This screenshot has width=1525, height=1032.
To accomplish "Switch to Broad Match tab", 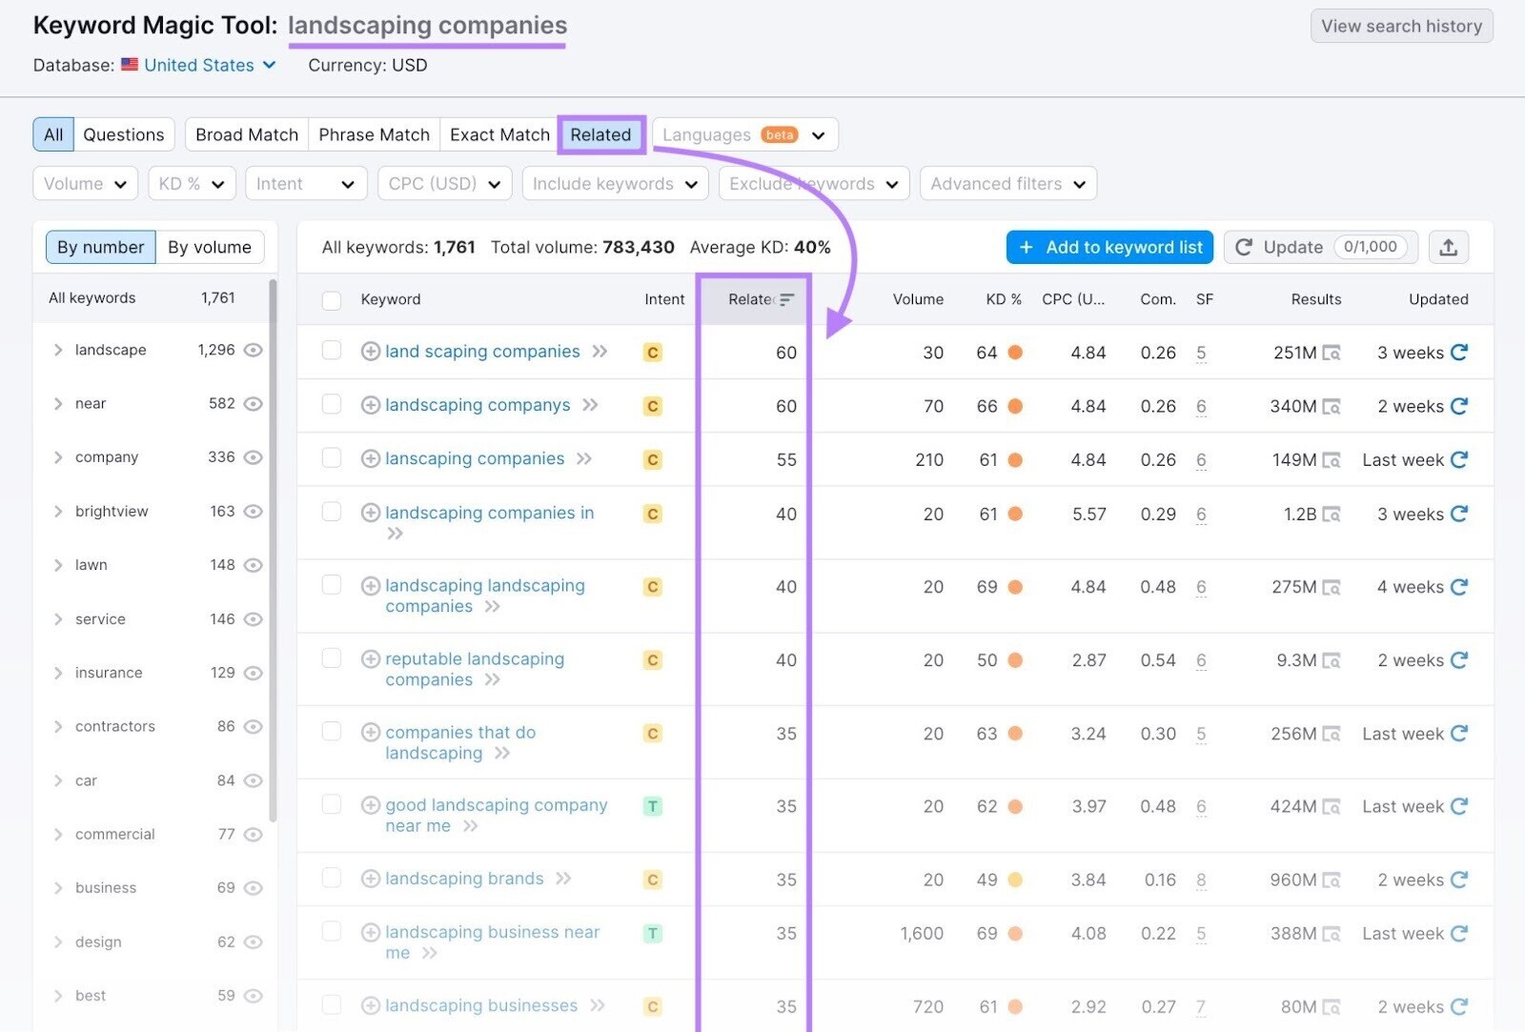I will [x=247, y=134].
